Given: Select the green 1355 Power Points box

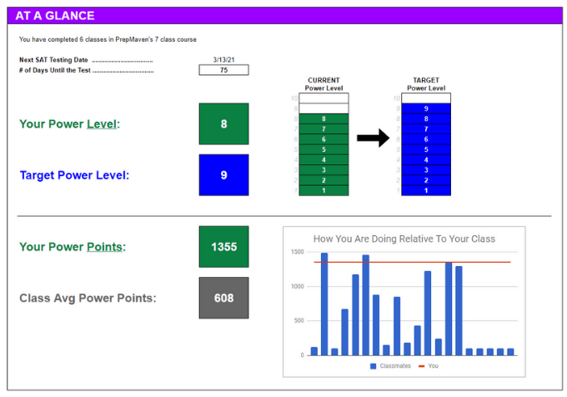Looking at the screenshot, I should pos(223,247).
